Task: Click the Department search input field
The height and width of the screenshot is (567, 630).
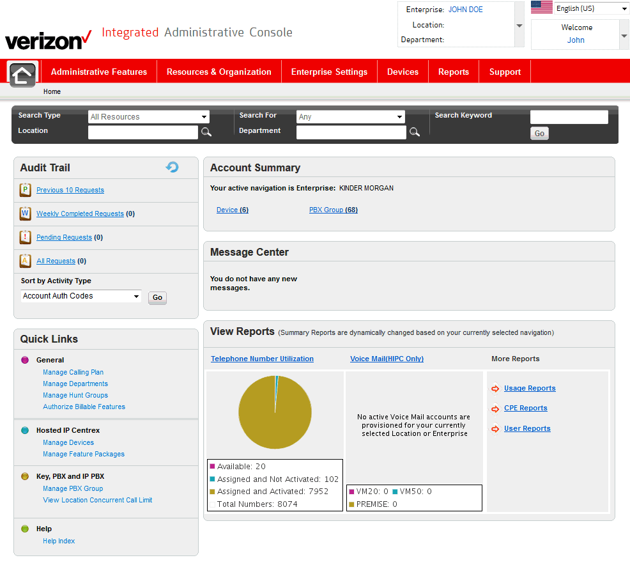Action: tap(351, 132)
